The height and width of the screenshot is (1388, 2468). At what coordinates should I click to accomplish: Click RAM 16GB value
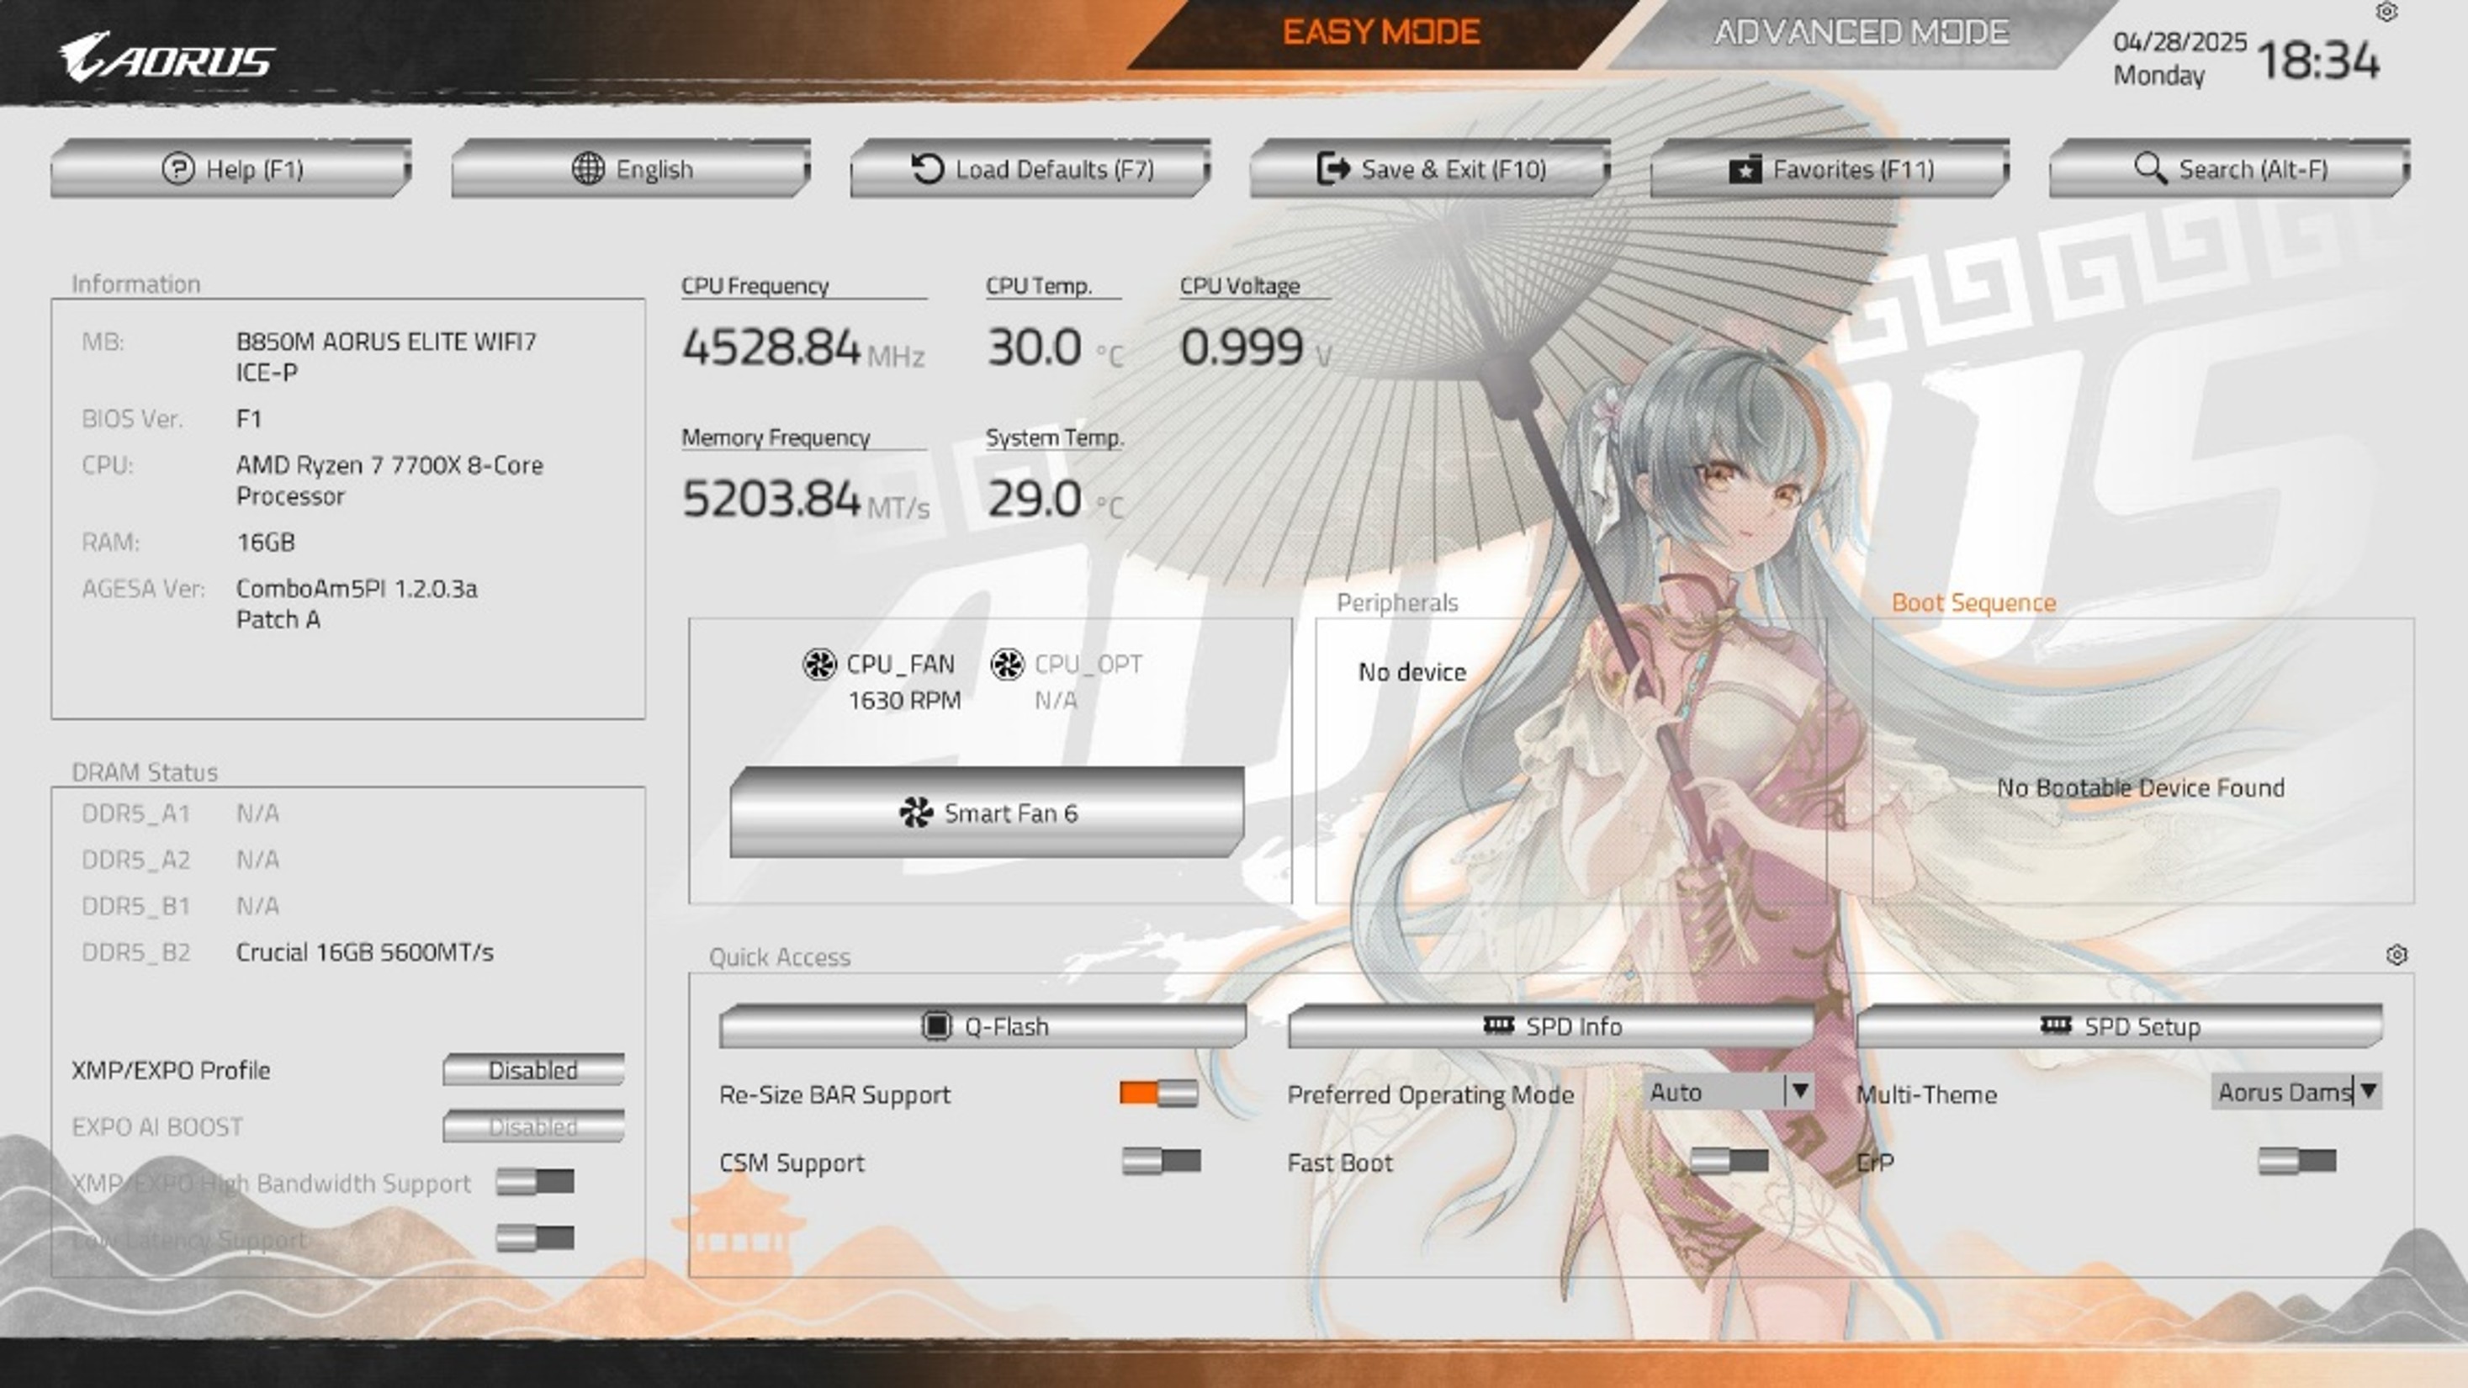(265, 543)
